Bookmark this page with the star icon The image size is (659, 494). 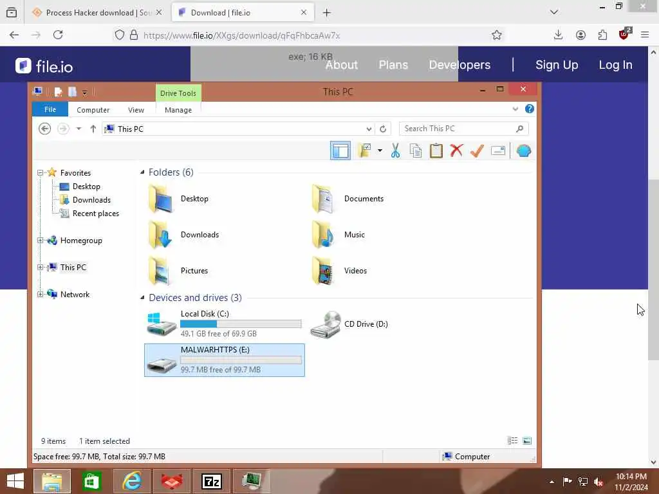click(x=496, y=35)
